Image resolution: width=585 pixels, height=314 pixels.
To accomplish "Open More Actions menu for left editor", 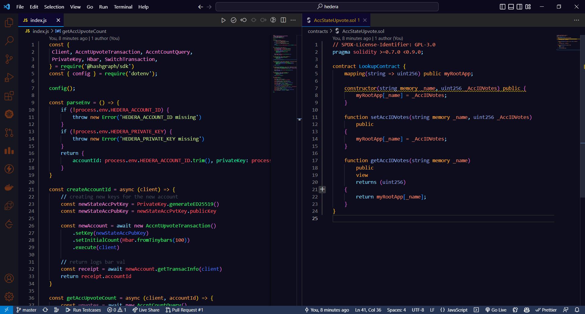I will 293,20.
